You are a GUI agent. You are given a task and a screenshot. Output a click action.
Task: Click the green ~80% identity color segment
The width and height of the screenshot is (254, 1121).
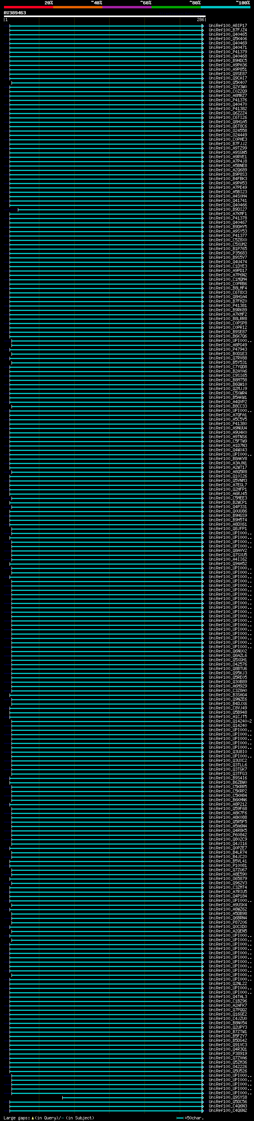(x=176, y=7)
